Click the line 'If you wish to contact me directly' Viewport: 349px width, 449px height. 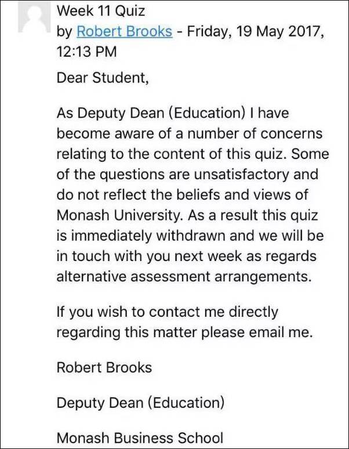click(168, 312)
